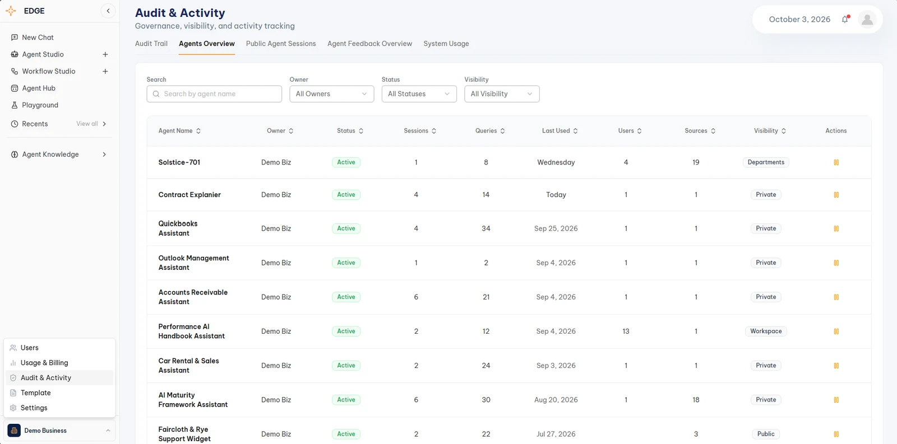Collapse the sidebar with the chevron button
897x444 pixels.
[108, 11]
